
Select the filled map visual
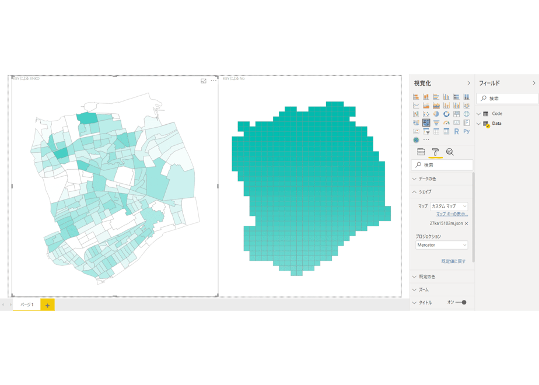pos(416,123)
